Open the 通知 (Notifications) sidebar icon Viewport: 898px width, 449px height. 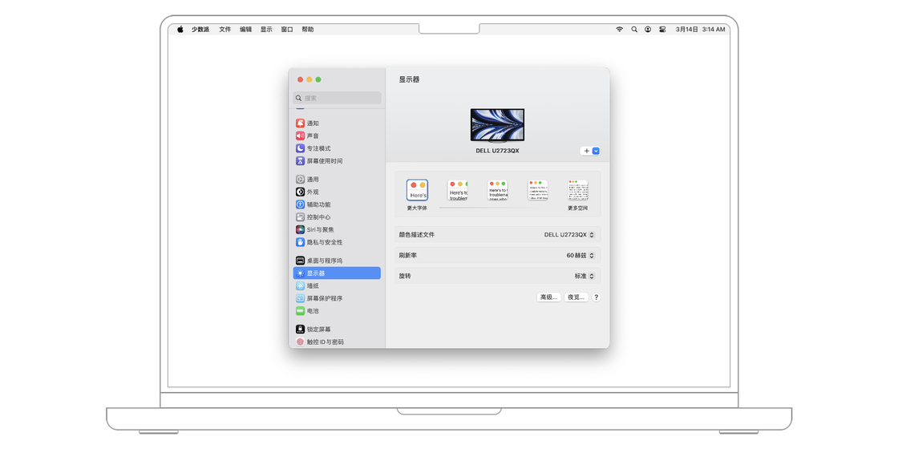tap(300, 123)
